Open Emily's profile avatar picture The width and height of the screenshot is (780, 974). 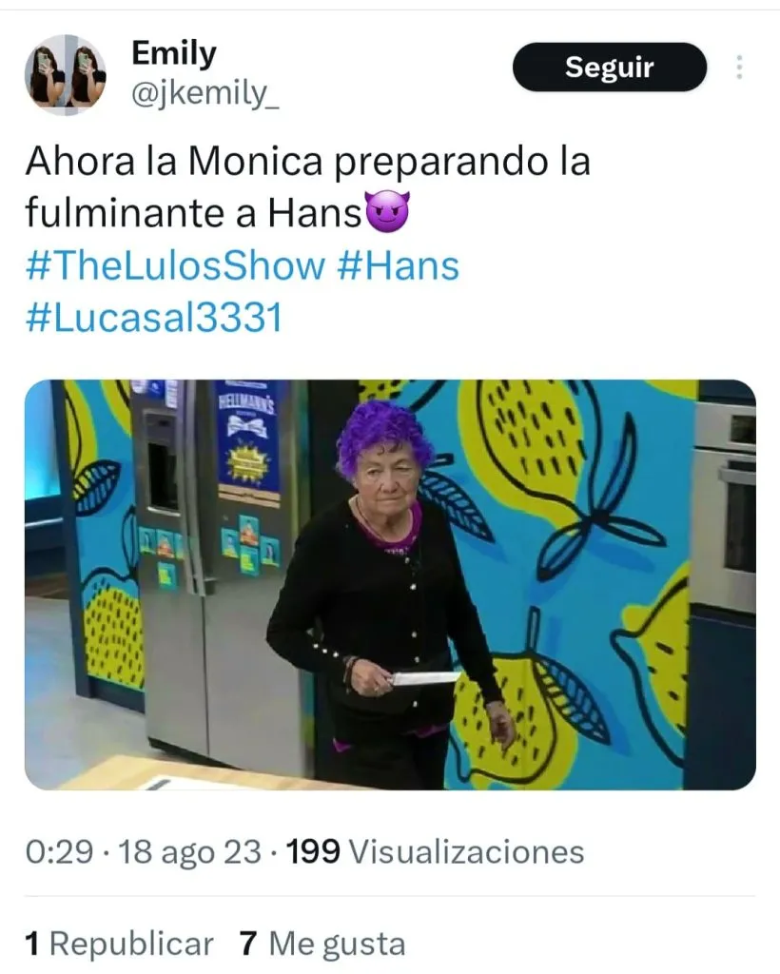pos(66,74)
